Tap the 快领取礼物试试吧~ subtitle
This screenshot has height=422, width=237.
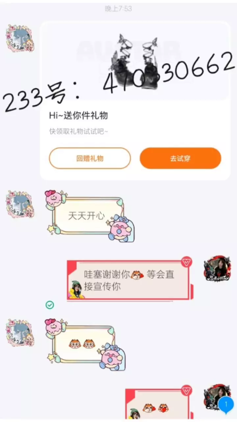tap(79, 132)
